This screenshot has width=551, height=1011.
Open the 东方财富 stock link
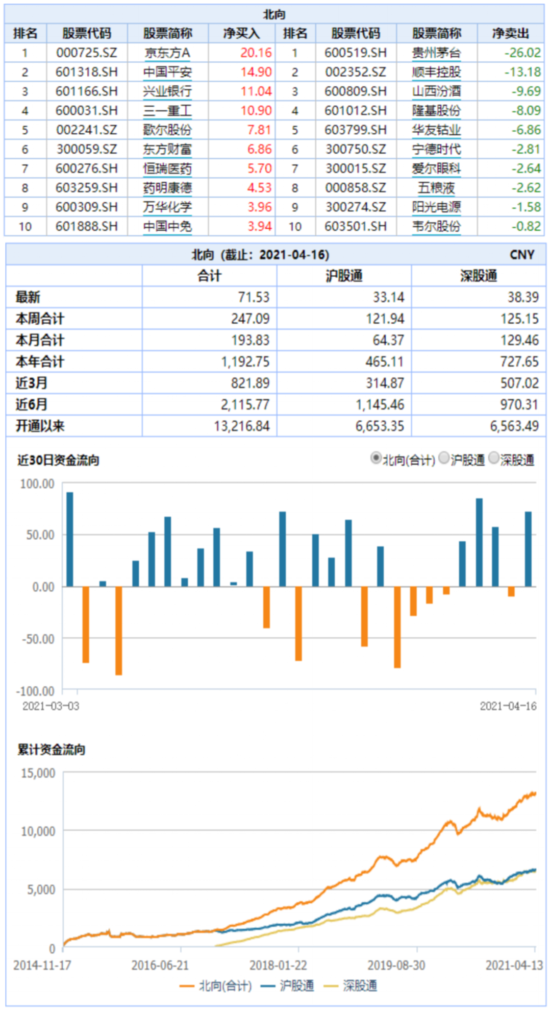[x=167, y=150]
